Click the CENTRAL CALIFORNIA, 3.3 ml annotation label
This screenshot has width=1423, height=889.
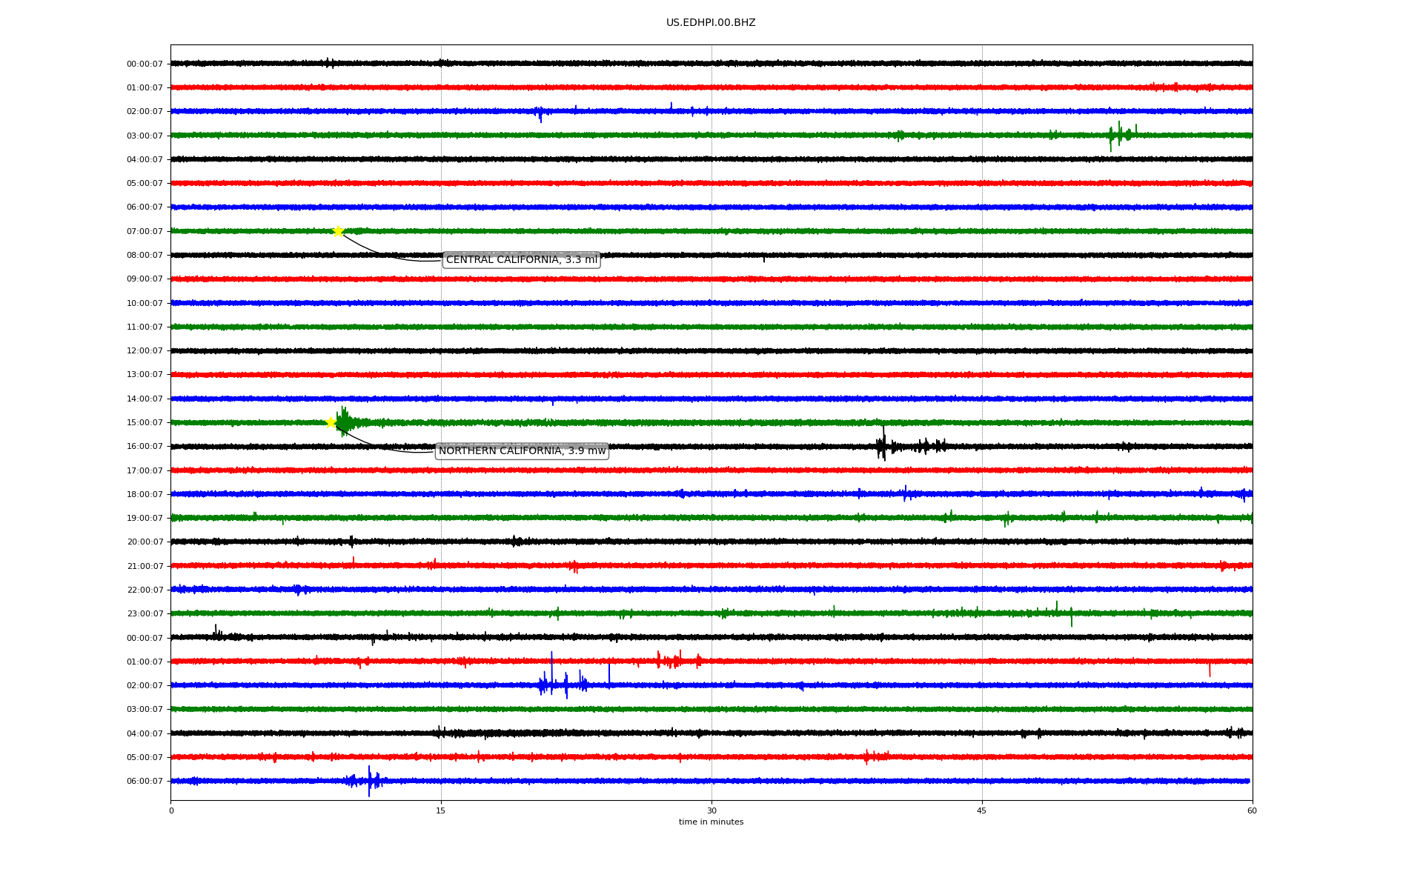521,260
